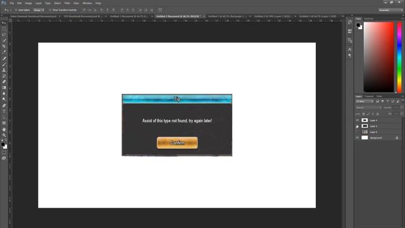Screen dimensions: 405x228
Task: Select the Horizontal Type tool
Action: [x=4, y=111]
